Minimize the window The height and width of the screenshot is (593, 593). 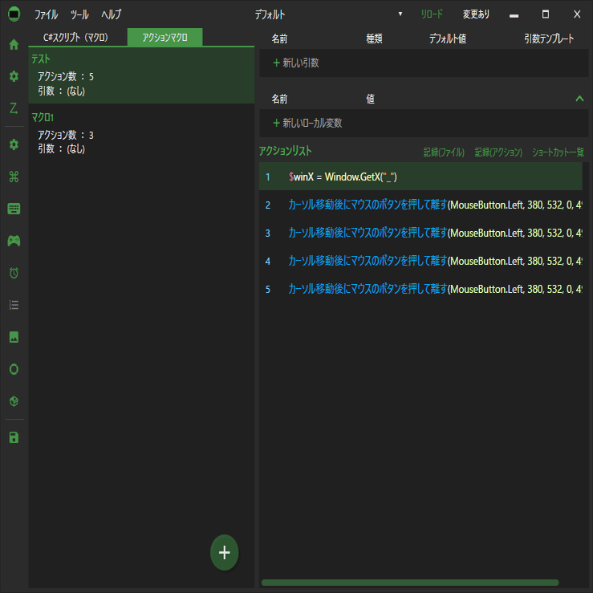point(514,14)
